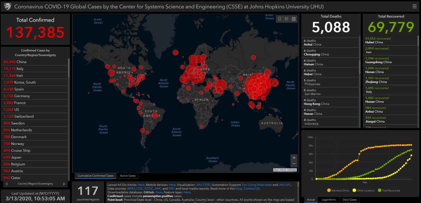This screenshot has height=203, width=421.
Task: Click '51,553 recovered Hubei China' entry
Action: [x=390, y=40]
